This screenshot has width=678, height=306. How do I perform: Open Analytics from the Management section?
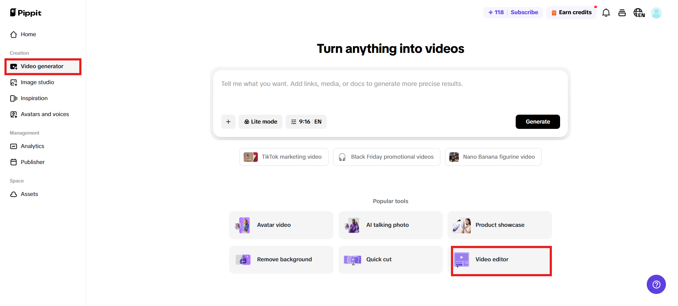point(32,146)
